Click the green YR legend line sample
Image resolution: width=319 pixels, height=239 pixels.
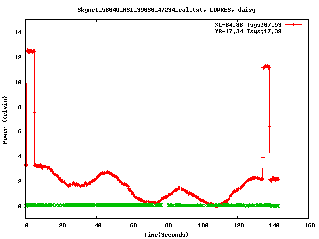coord(293,31)
